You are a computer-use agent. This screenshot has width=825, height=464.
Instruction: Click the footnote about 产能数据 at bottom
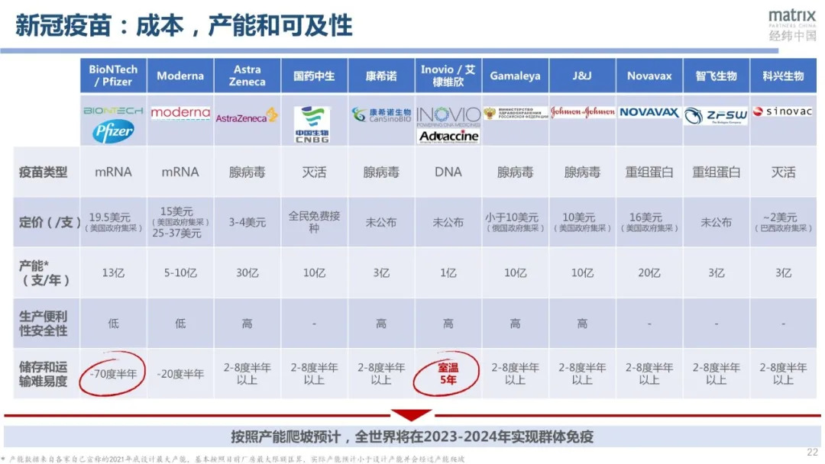pyautogui.click(x=234, y=459)
